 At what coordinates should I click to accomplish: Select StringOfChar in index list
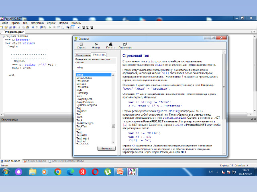[x=84, y=78]
